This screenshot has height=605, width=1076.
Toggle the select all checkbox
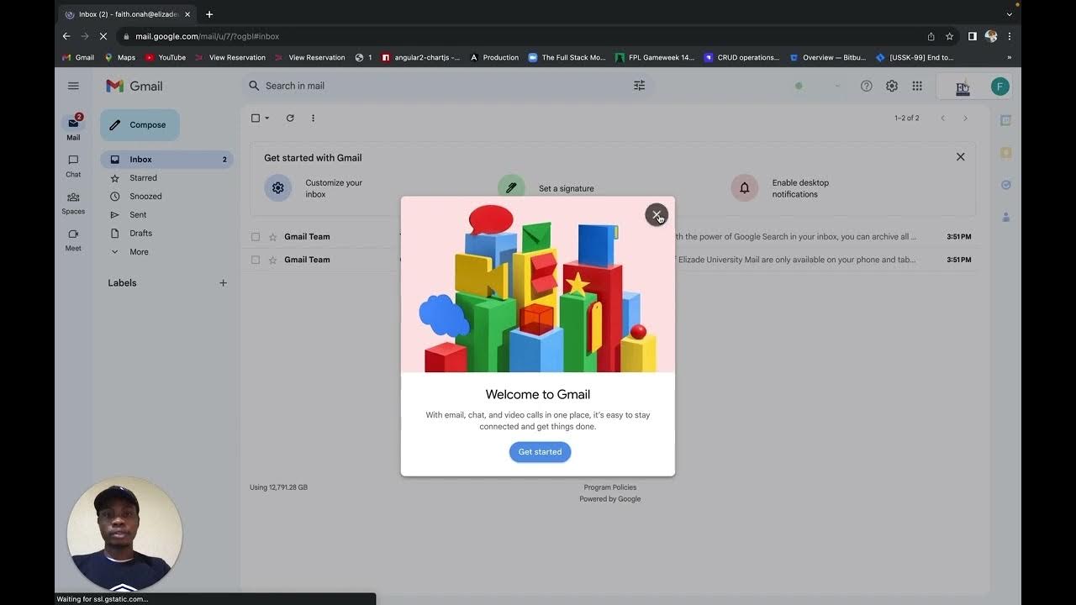(x=256, y=118)
